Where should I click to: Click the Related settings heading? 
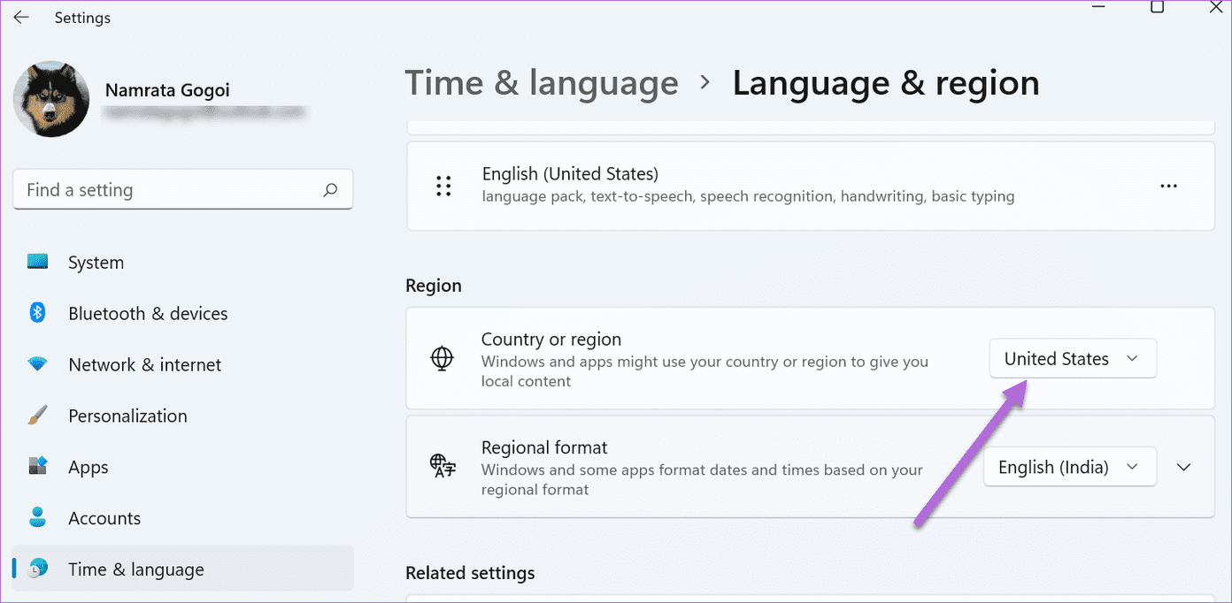470,573
